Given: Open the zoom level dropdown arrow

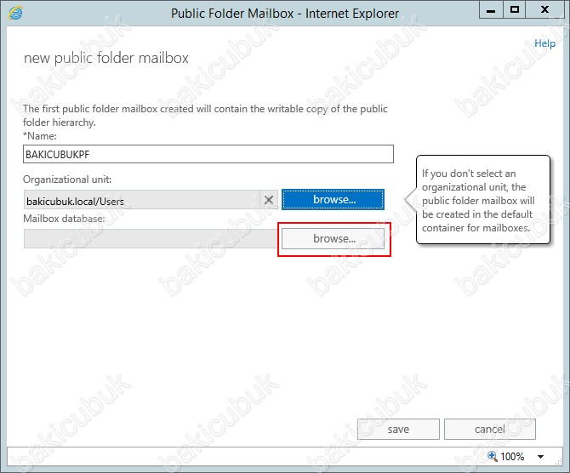Looking at the screenshot, I should tap(539, 457).
